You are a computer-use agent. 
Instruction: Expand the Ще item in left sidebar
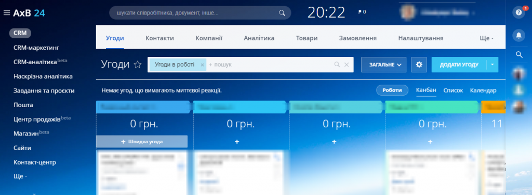(x=20, y=176)
